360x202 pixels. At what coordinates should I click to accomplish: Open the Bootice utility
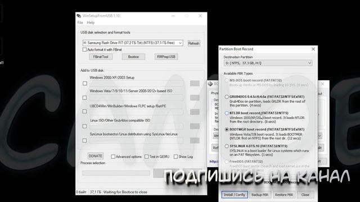click(133, 57)
